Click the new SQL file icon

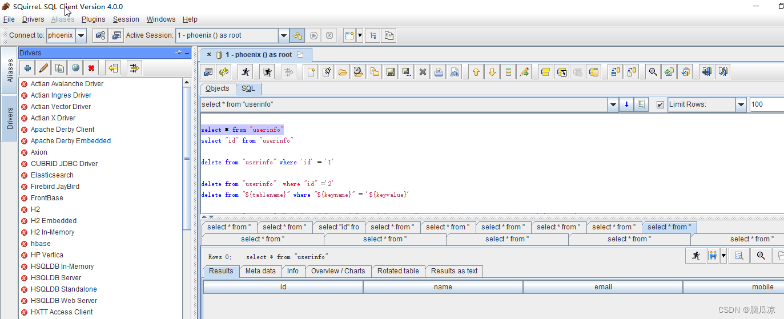[311, 72]
